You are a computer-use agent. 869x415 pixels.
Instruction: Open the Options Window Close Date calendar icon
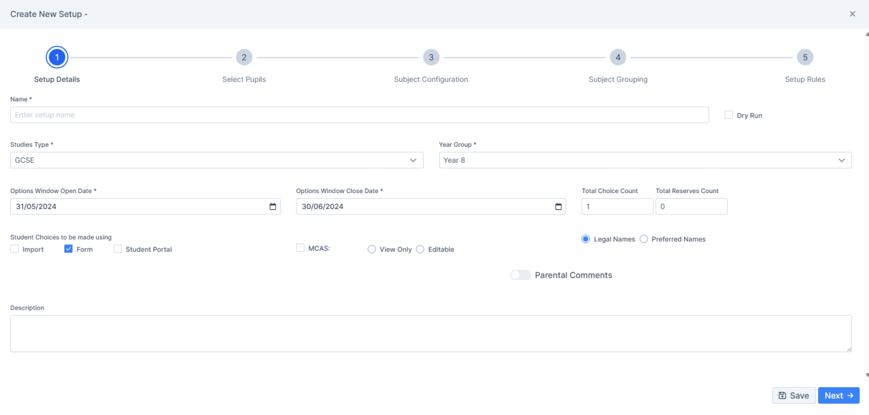[x=559, y=206]
